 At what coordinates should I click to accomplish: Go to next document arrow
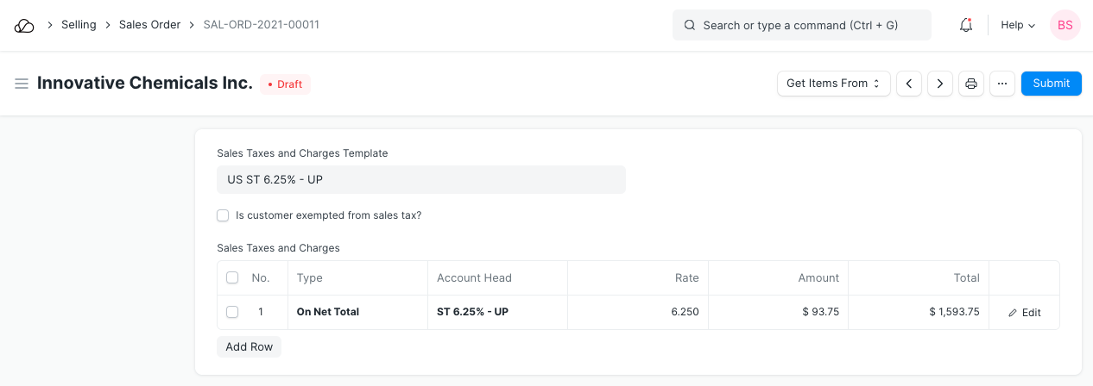[x=939, y=84]
